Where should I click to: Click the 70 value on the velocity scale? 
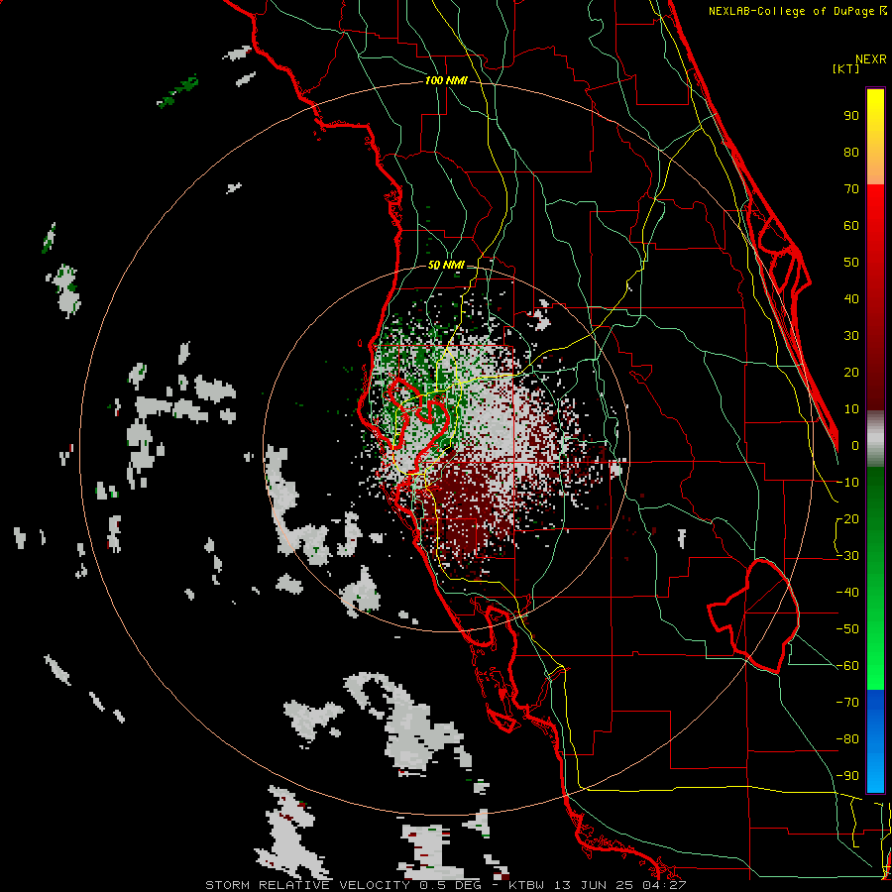click(851, 189)
